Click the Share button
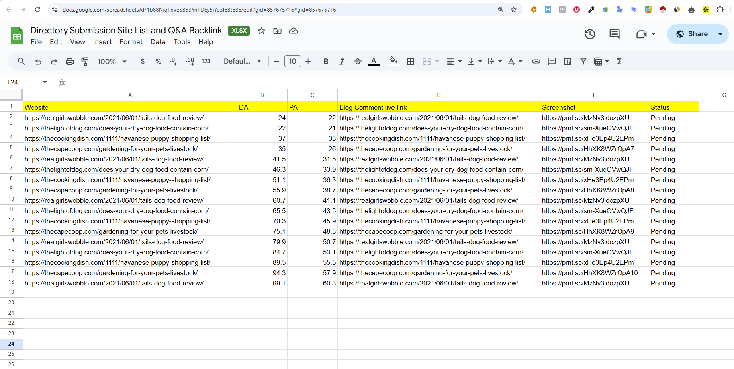Image resolution: width=734 pixels, height=369 pixels. [x=690, y=34]
